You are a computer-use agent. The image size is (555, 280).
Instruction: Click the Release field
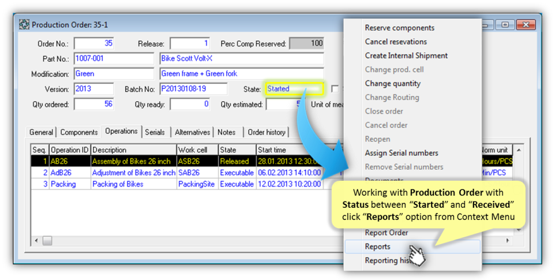point(190,43)
